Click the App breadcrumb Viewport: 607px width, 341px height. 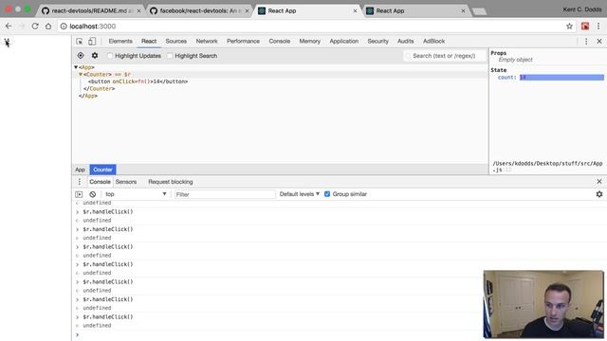click(80, 170)
